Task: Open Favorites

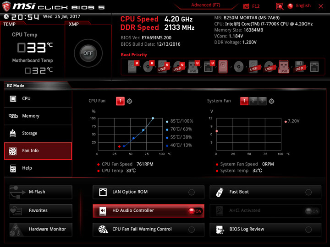Action: click(x=41, y=211)
